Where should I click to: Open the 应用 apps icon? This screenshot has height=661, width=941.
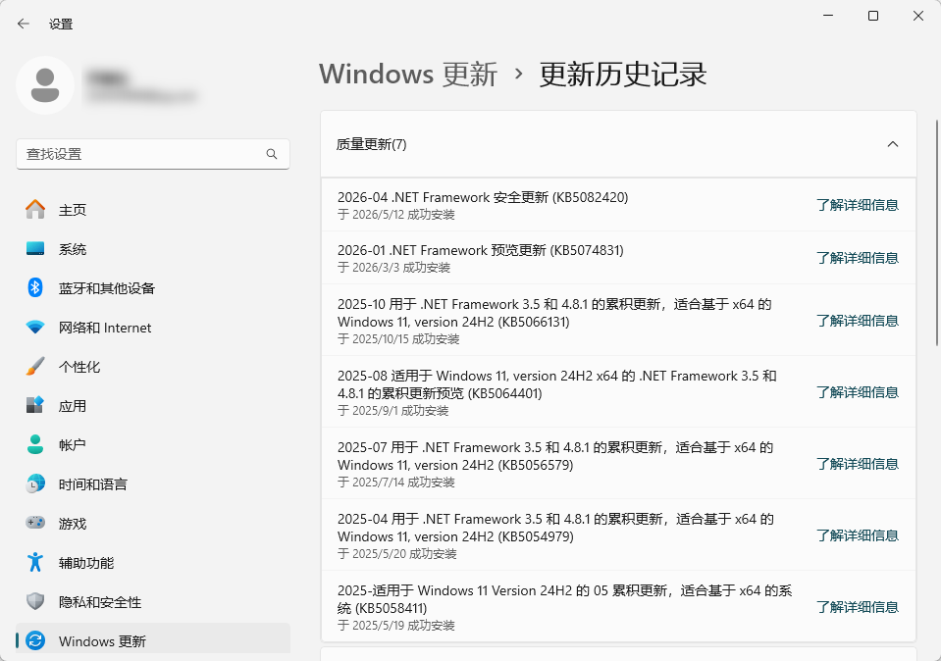35,405
